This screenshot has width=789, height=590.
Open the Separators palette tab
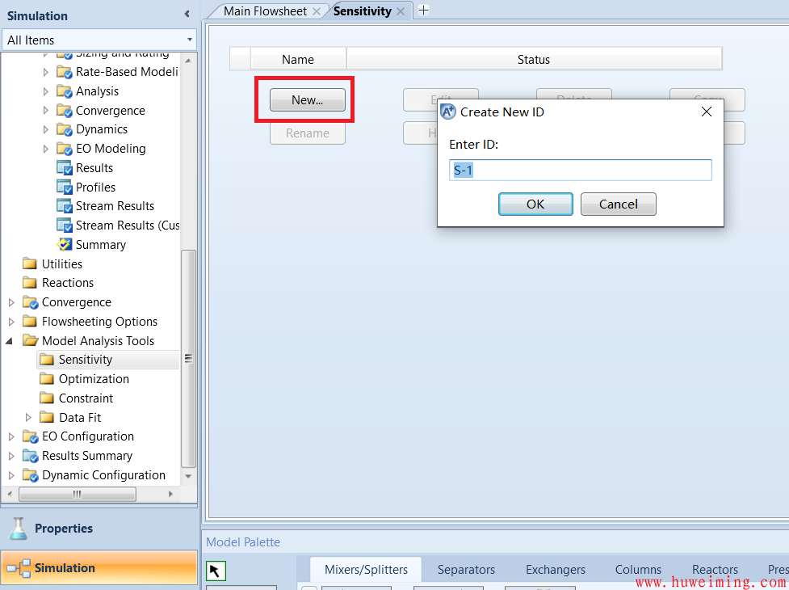(x=466, y=570)
